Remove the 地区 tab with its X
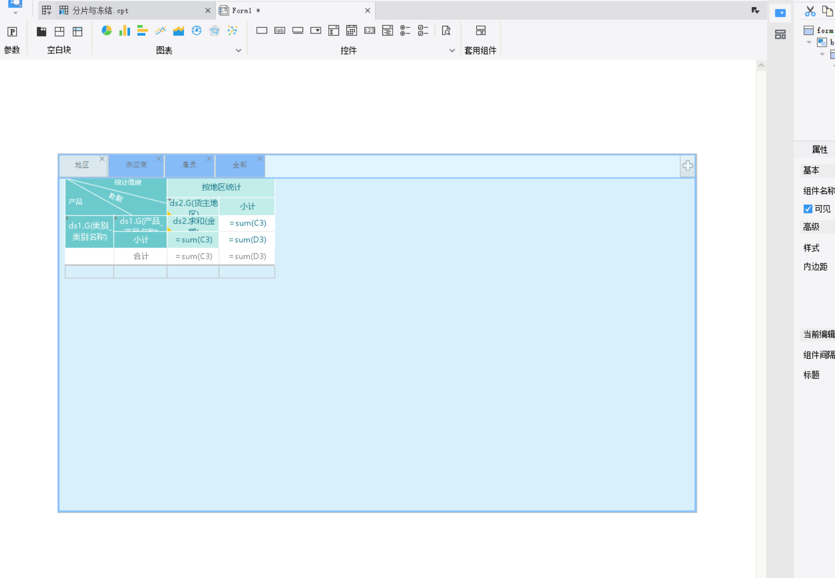Image resolution: width=835 pixels, height=578 pixels. point(102,159)
